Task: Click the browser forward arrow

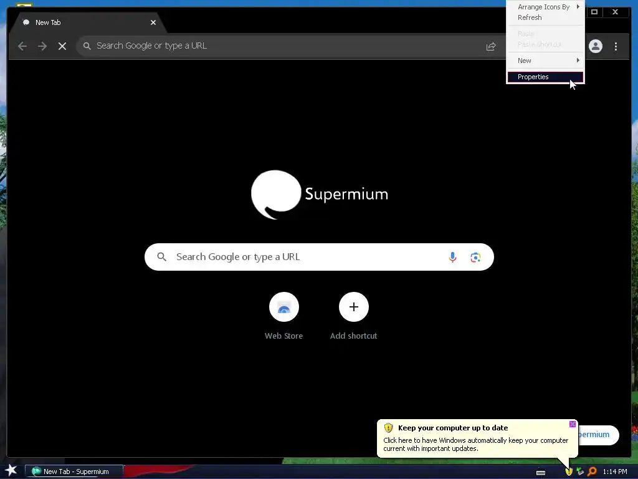Action: click(42, 46)
